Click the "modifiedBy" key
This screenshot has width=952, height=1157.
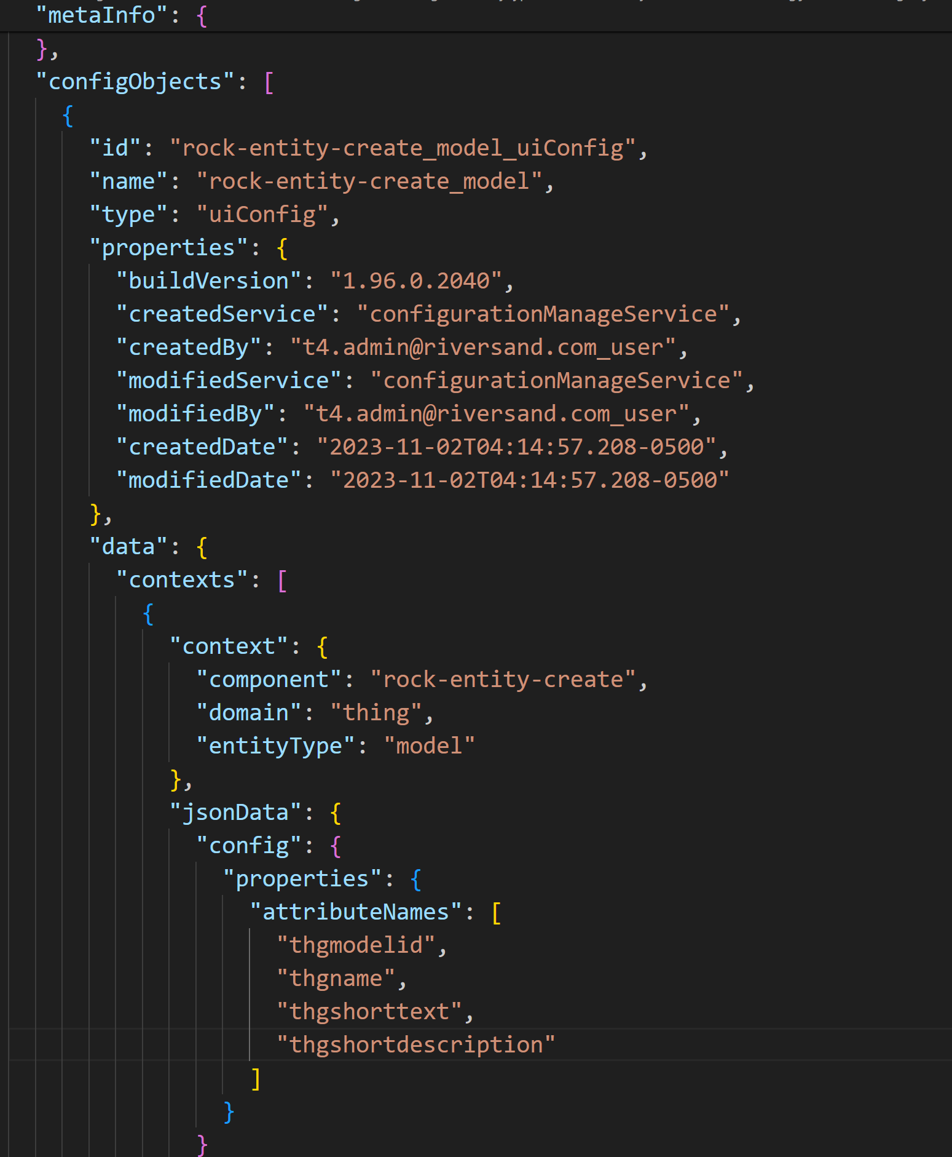[x=195, y=414]
